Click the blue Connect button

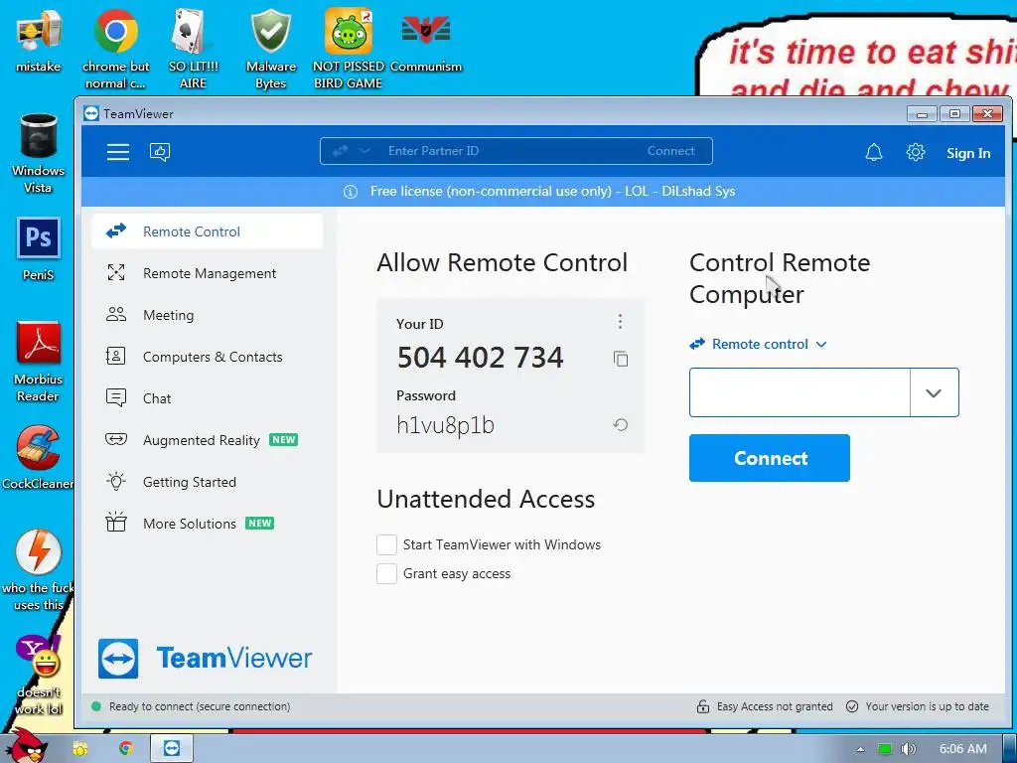(770, 458)
